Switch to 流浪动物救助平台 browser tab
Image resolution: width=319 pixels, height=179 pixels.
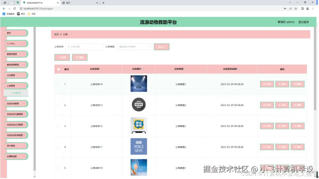41,3
